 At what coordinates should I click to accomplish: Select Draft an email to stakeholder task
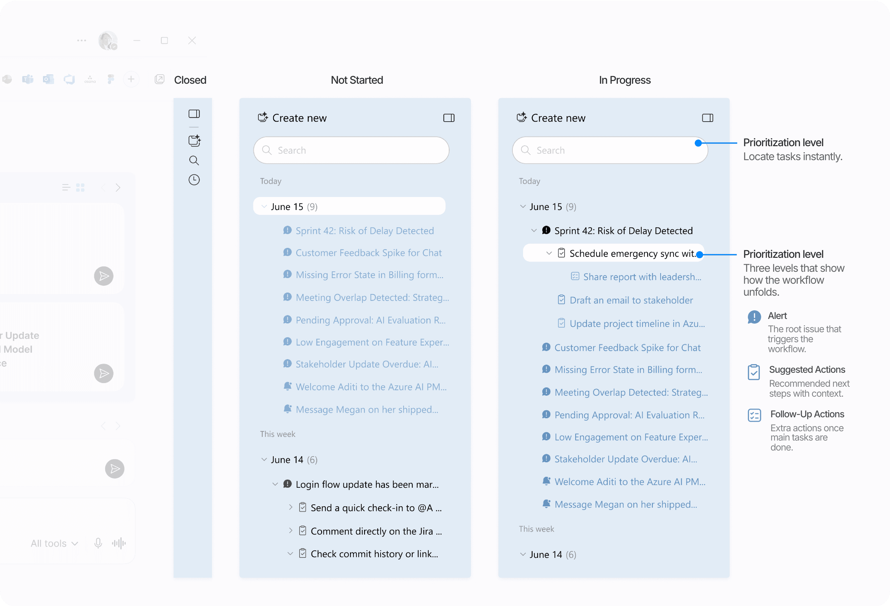pos(631,300)
